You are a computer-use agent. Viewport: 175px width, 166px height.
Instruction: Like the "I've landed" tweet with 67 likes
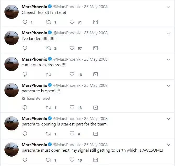coord(72,48)
